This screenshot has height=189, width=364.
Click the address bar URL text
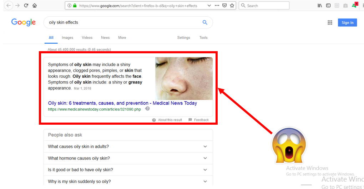coord(138,6)
